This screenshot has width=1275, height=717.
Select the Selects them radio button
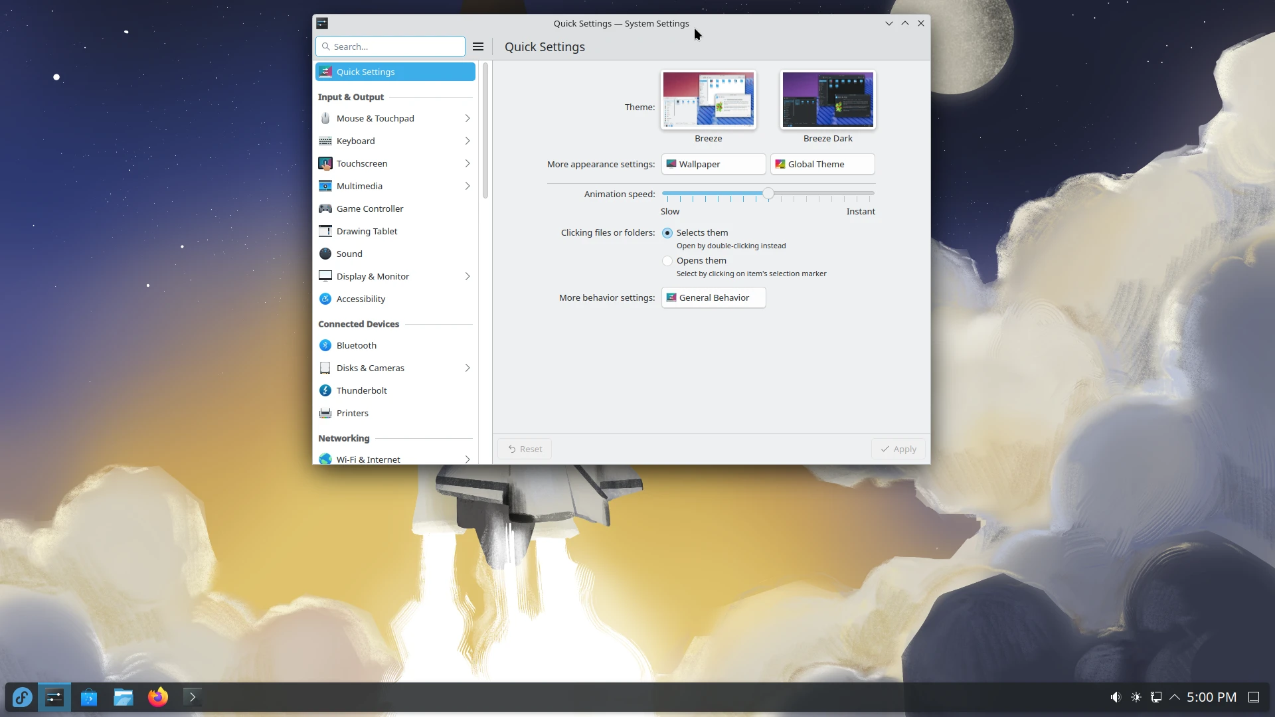[667, 233]
